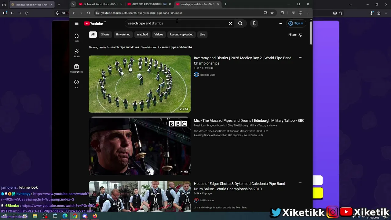
Task: View site information for youtube.com
Action: click(97, 13)
